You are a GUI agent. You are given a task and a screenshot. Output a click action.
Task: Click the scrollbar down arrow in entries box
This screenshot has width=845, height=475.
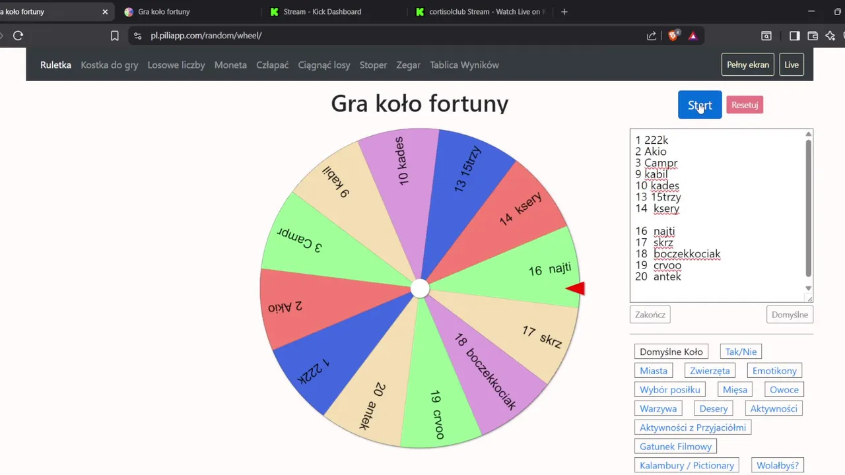[808, 288]
